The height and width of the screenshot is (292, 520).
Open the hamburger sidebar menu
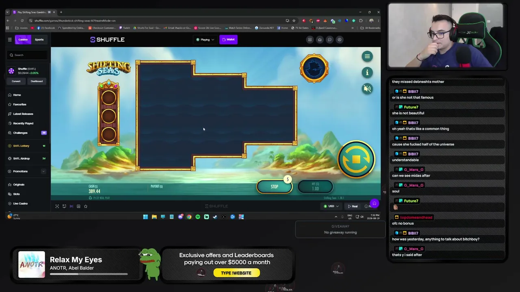click(10, 39)
